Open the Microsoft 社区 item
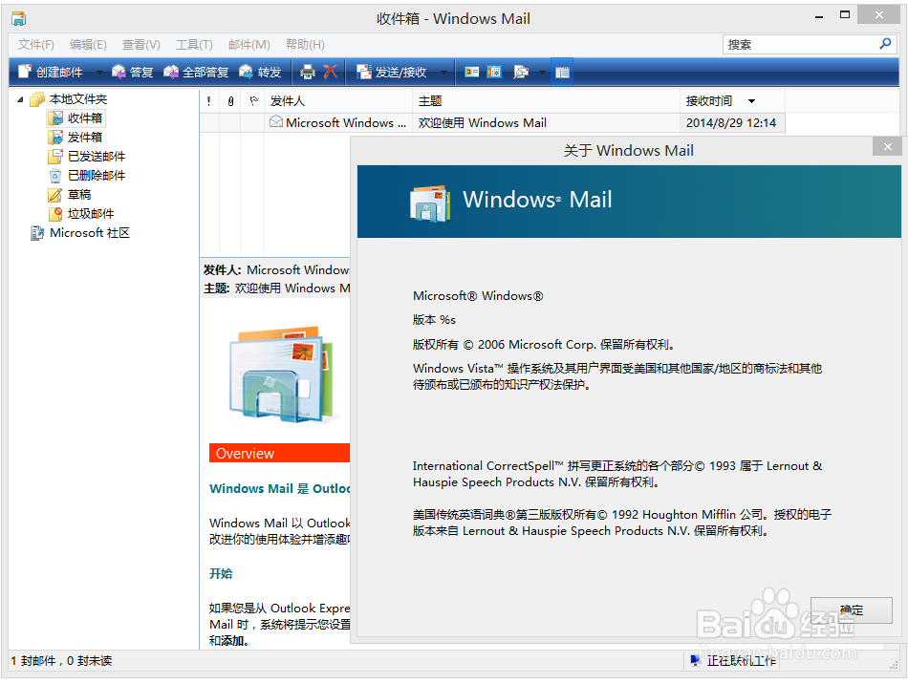908x684 pixels. coord(80,233)
